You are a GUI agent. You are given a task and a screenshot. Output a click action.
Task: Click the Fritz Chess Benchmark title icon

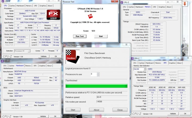(x=65, y=45)
